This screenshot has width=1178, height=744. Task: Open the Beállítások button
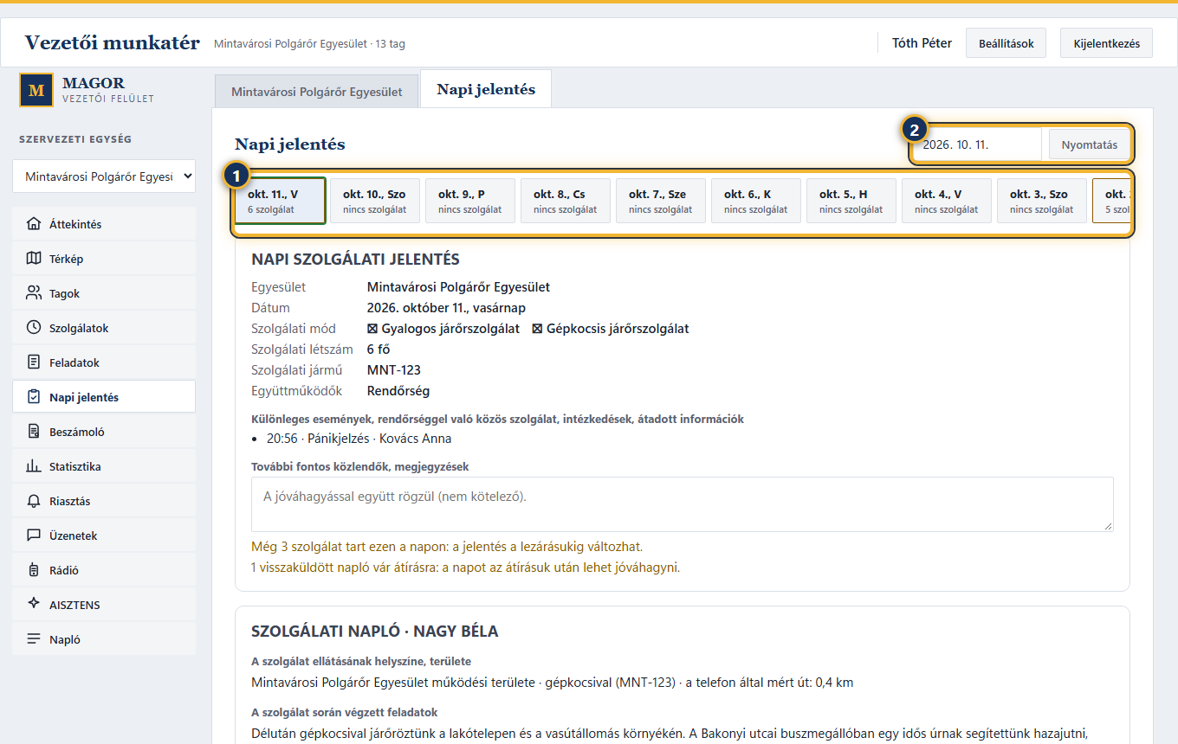(1006, 43)
